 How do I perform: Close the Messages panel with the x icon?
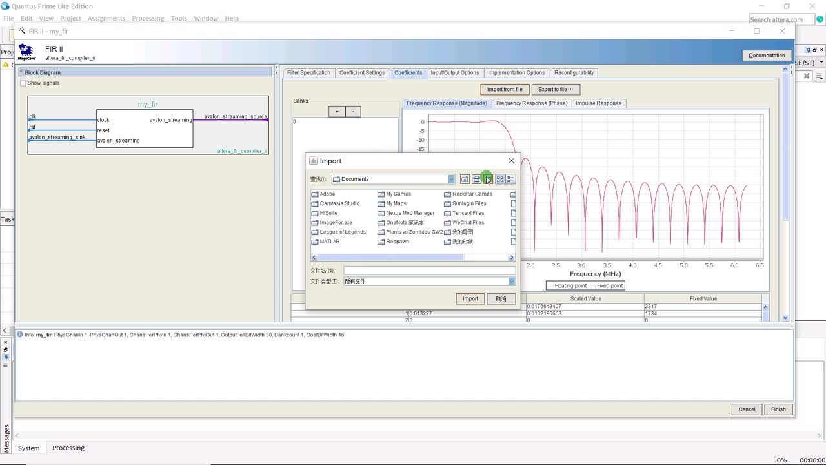point(6,342)
